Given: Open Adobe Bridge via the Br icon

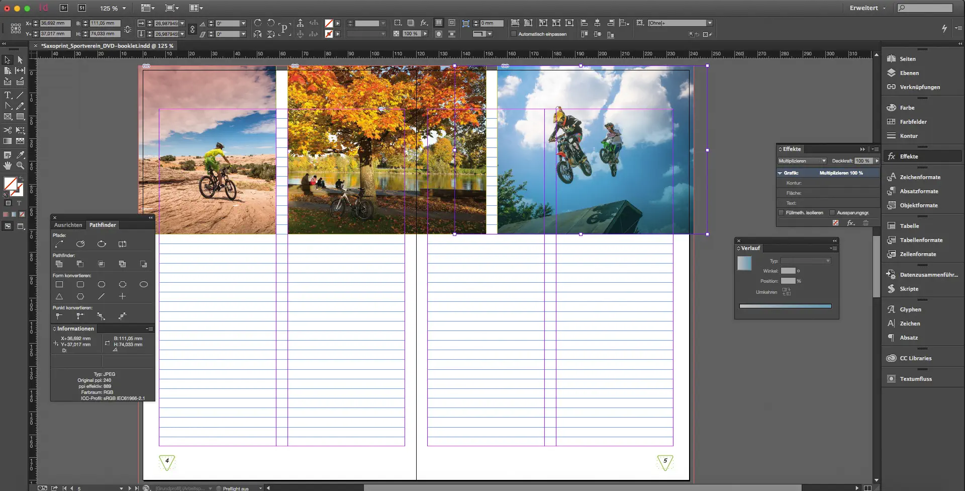Looking at the screenshot, I should (x=64, y=8).
